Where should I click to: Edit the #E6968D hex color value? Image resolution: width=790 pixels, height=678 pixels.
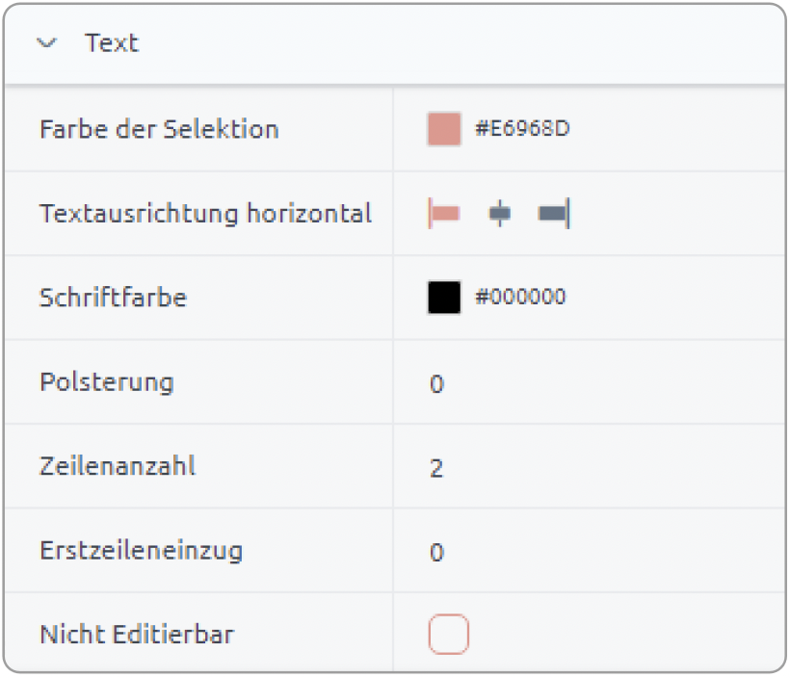(x=522, y=128)
